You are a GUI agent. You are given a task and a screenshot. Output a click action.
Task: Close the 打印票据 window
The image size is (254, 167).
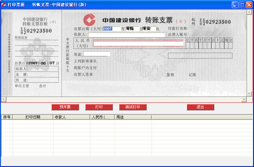tap(249, 5)
